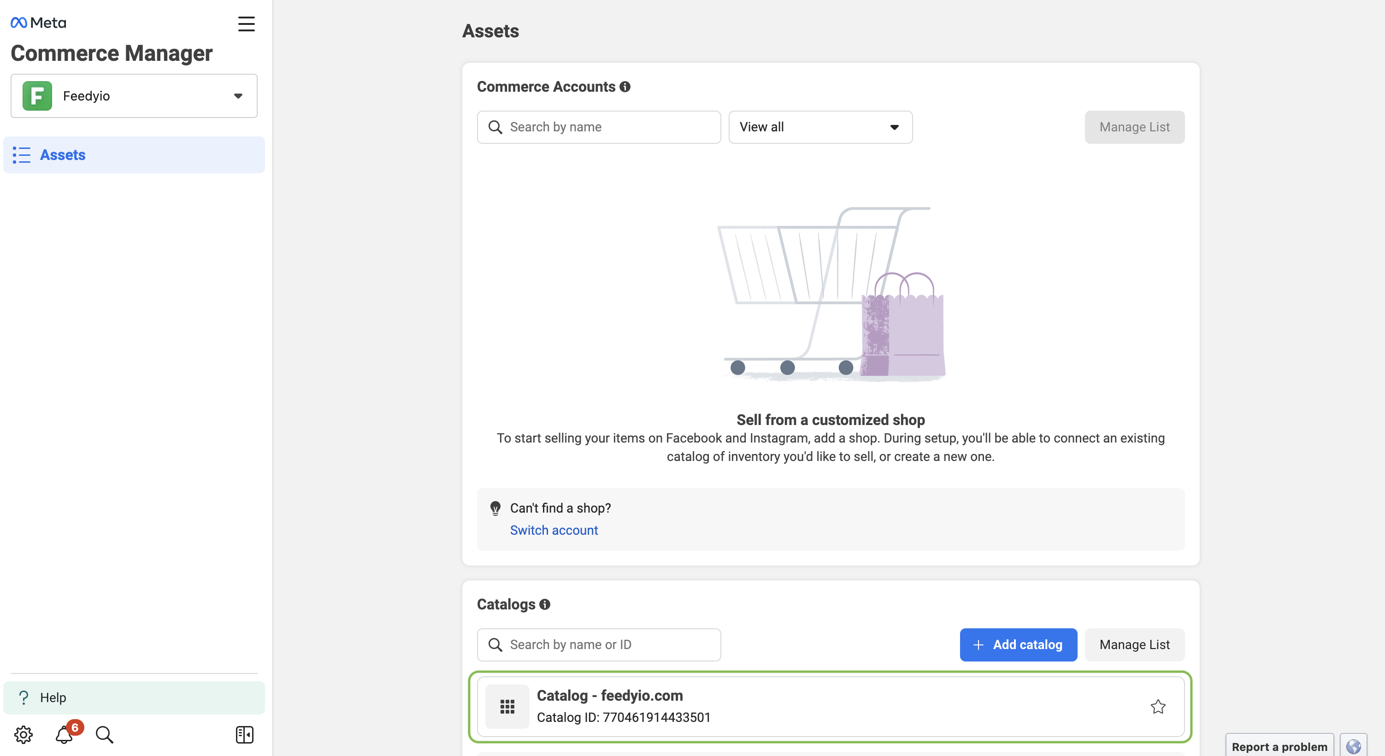Open settings gear icon
The image size is (1385, 756).
pos(24,734)
